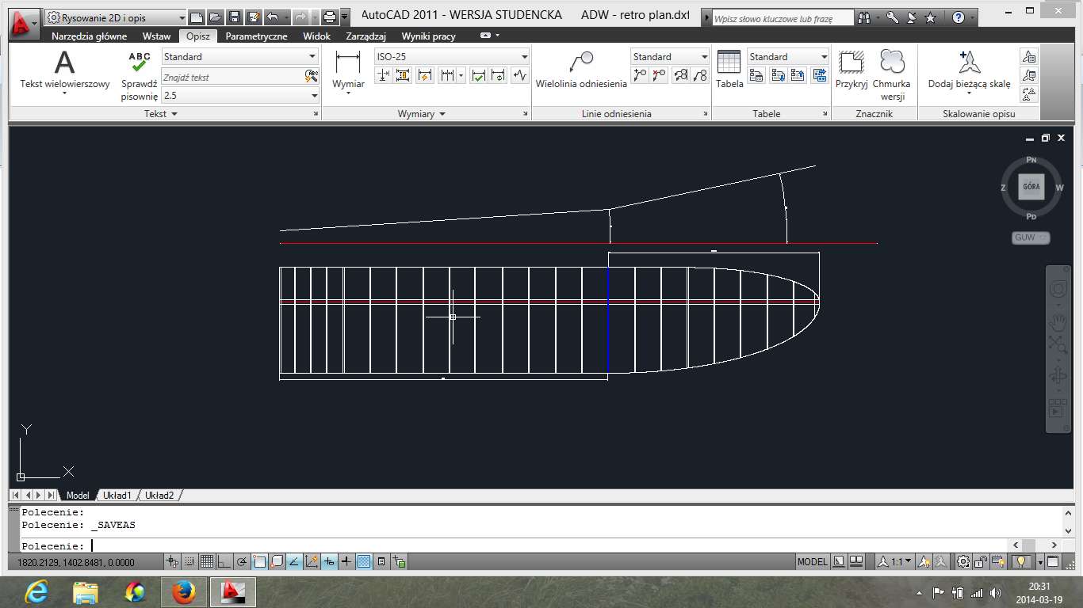The height and width of the screenshot is (608, 1083).
Task: Toggle grid display in status bar
Action: (x=207, y=562)
